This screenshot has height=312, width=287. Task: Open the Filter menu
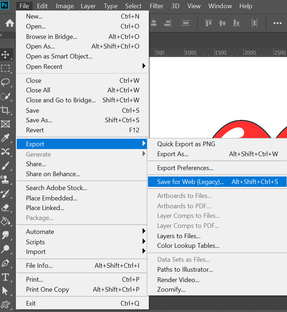(x=156, y=6)
